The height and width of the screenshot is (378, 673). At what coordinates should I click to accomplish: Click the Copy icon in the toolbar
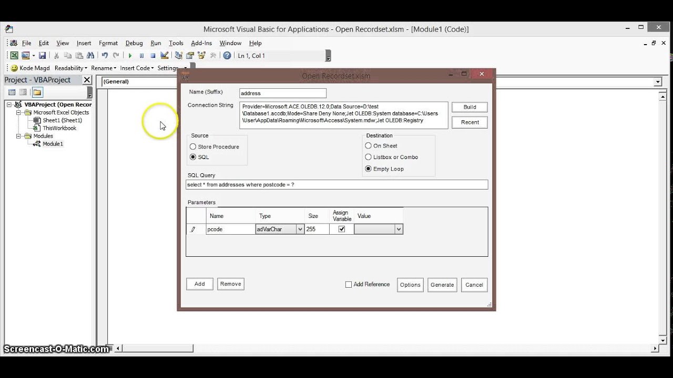coord(68,55)
